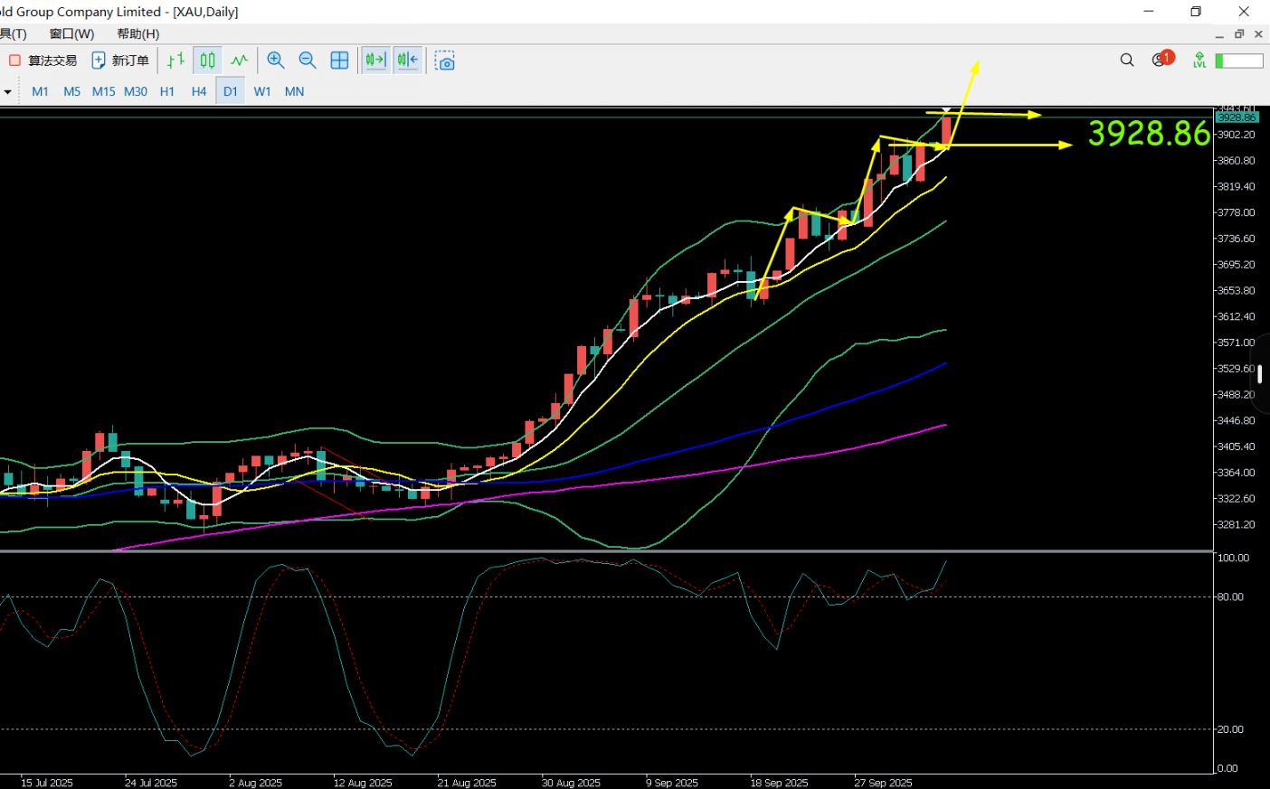Zoom out of the chart
Image resolution: width=1270 pixels, height=789 pixels.
click(x=308, y=61)
